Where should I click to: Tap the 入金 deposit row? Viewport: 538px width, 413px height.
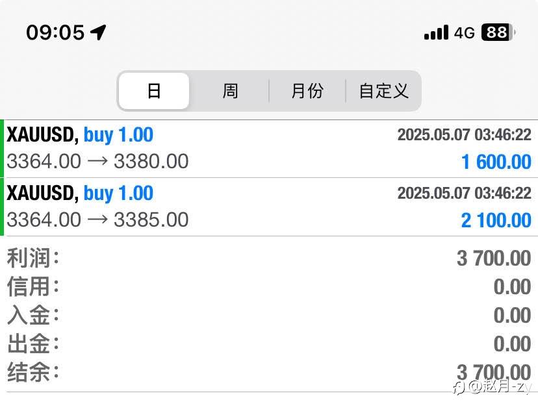point(269,315)
